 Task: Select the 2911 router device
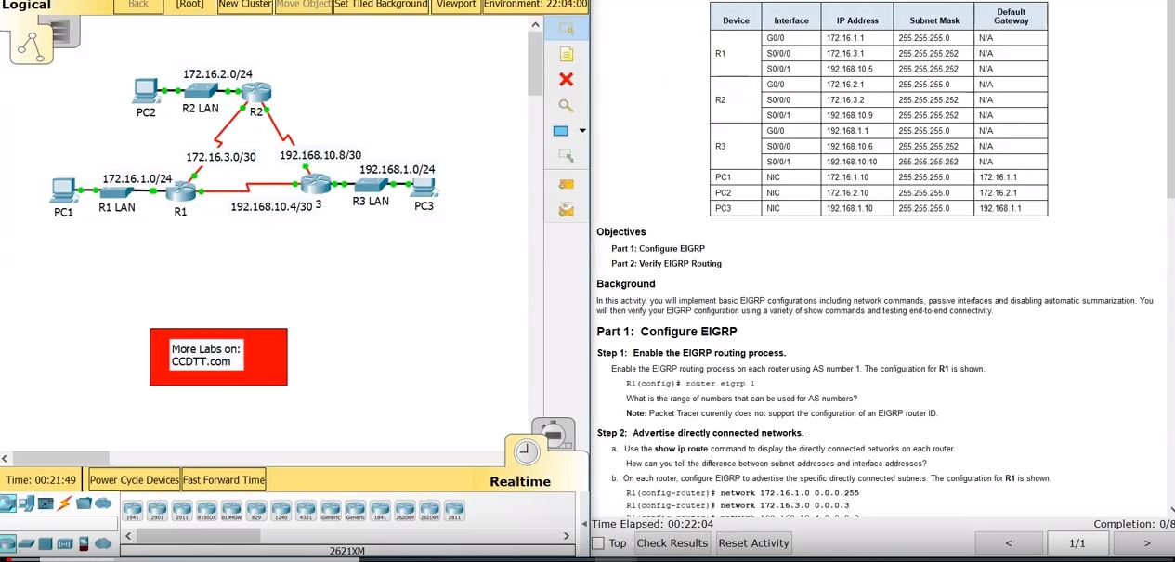point(182,510)
